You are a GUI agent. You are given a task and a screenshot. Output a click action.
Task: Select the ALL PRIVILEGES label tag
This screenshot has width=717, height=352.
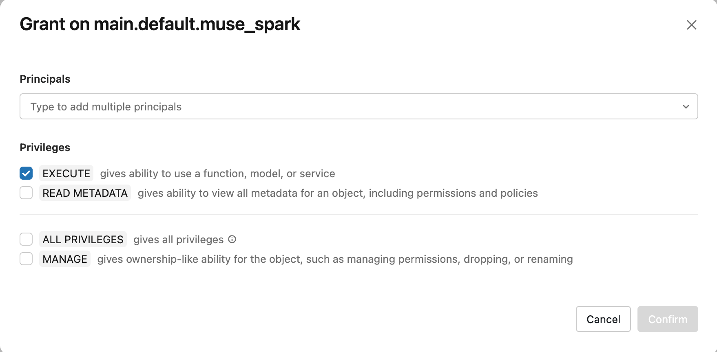click(83, 239)
